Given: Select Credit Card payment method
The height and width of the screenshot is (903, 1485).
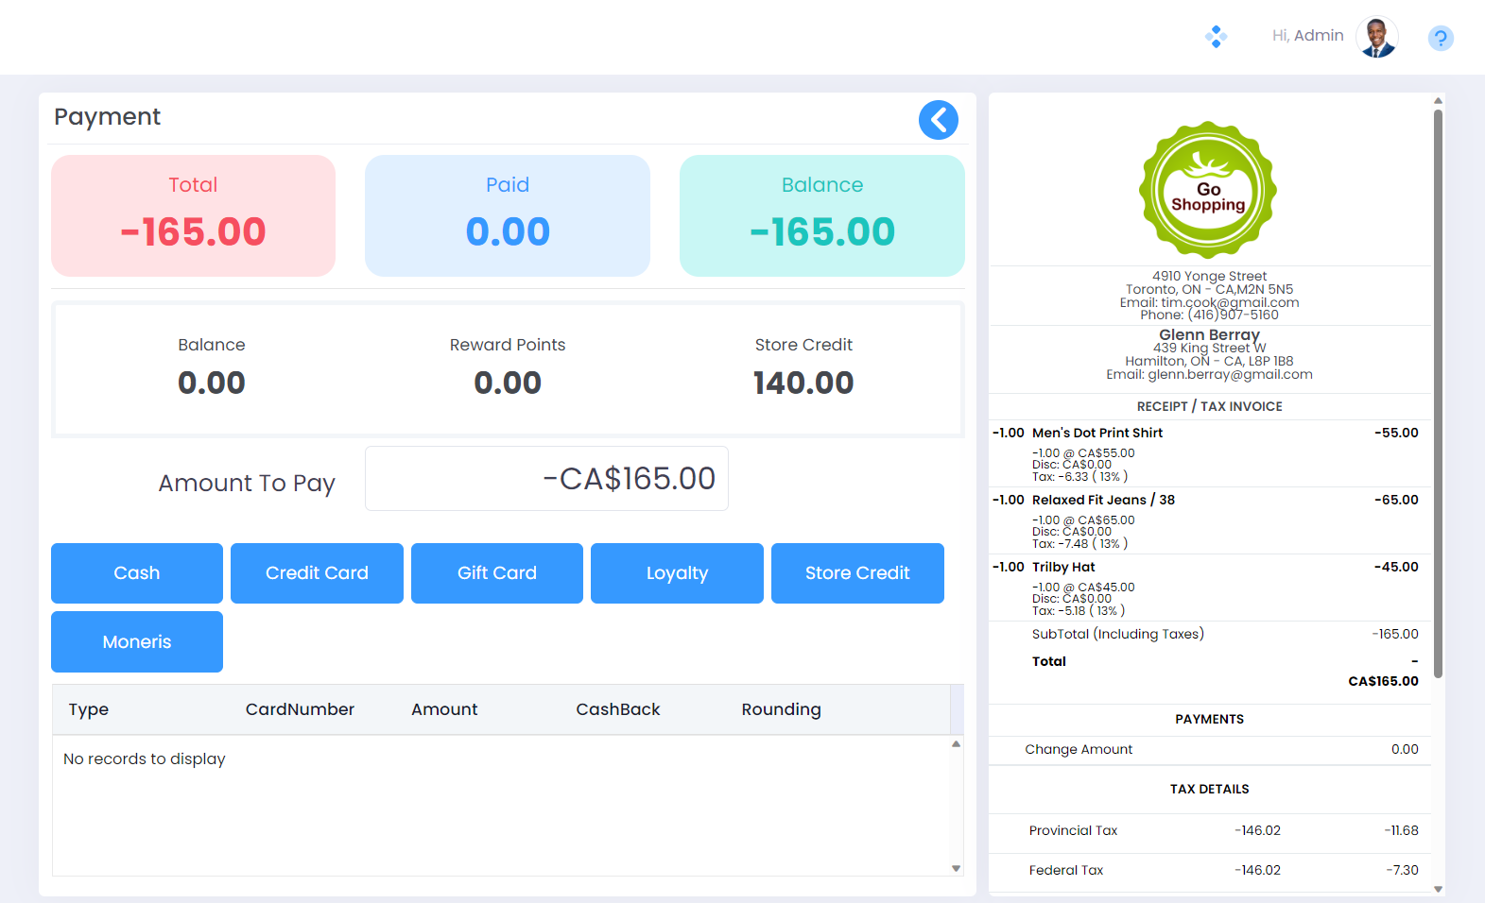Looking at the screenshot, I should pyautogui.click(x=317, y=573).
